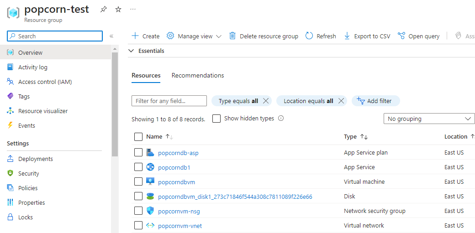
Task: Click the Refresh button
Action: (x=321, y=36)
